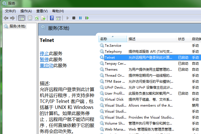
Task: Click the Refresh toolbar icon
Action: click(x=37, y=18)
